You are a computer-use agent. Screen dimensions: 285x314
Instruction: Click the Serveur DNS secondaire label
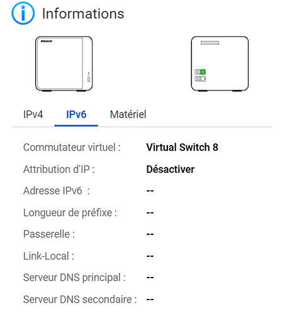[80, 300]
